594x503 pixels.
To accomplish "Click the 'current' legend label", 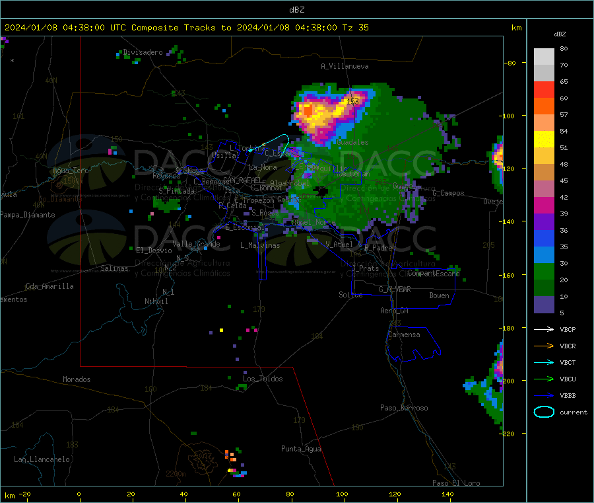I will pos(574,412).
